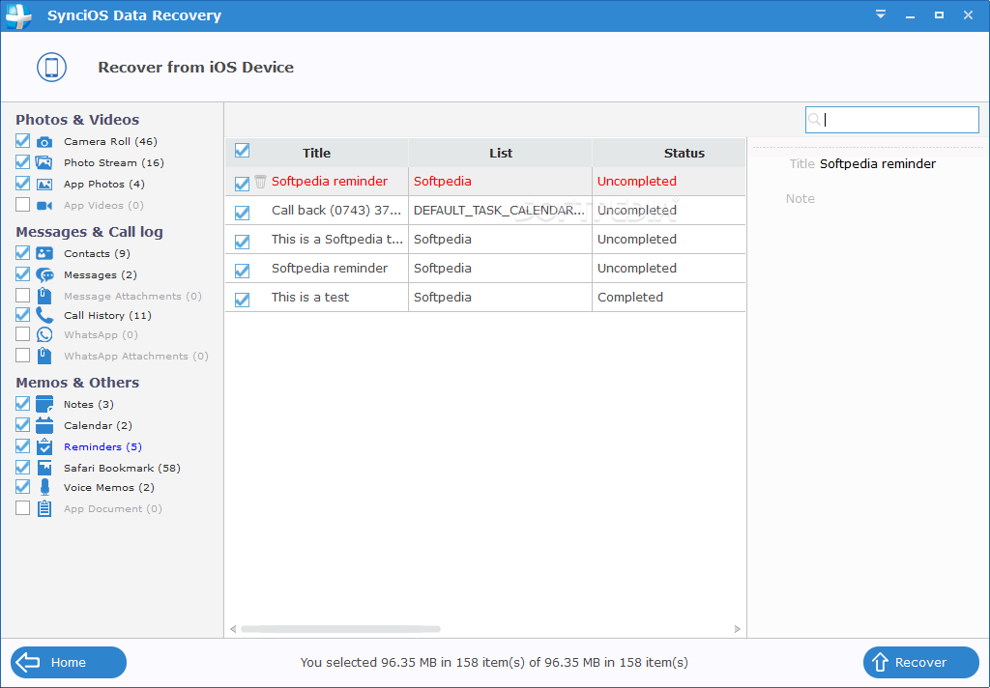Image resolution: width=990 pixels, height=688 pixels.
Task: Toggle the select-all checkbox in table header
Action: 242,150
